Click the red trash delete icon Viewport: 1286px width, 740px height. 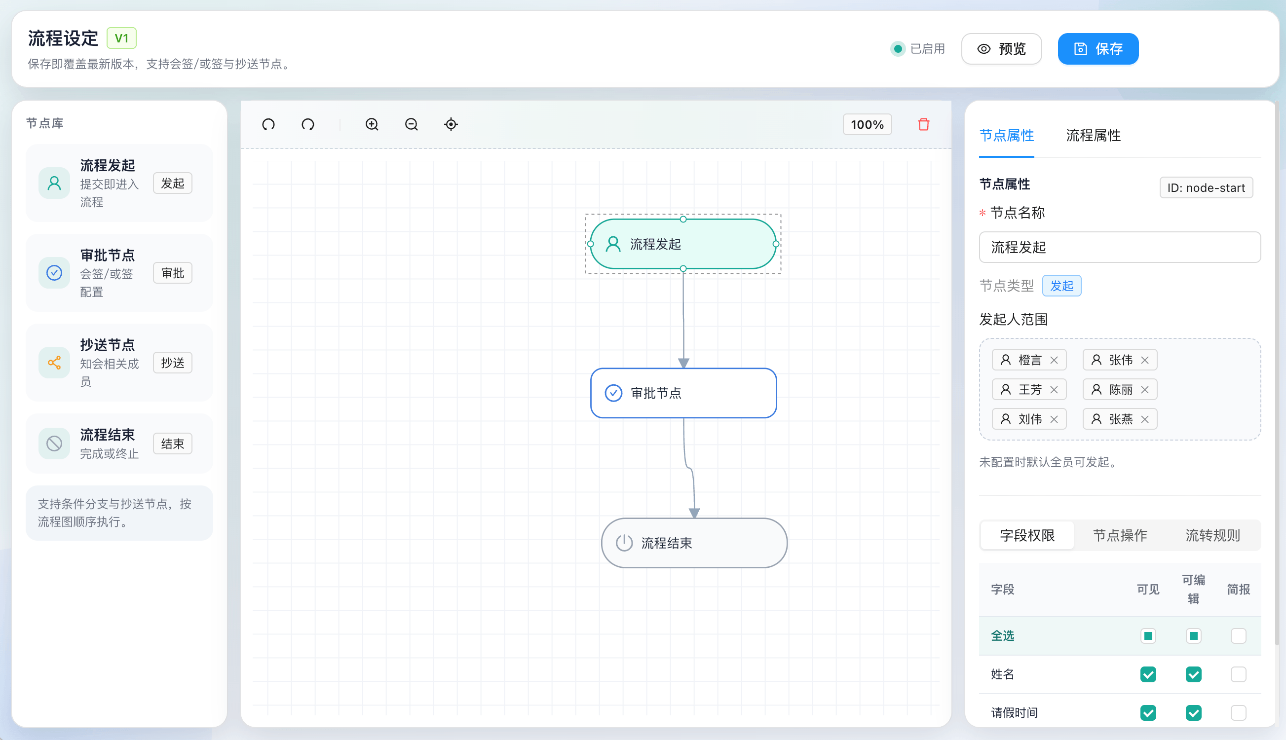[924, 124]
